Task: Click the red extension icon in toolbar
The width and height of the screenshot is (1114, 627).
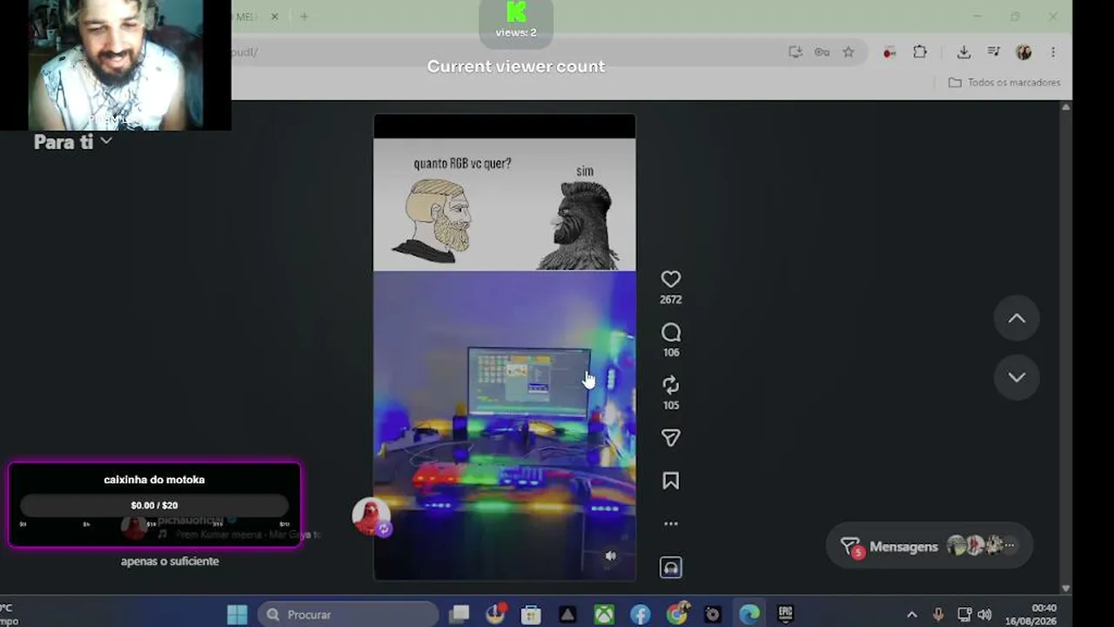Action: [889, 52]
